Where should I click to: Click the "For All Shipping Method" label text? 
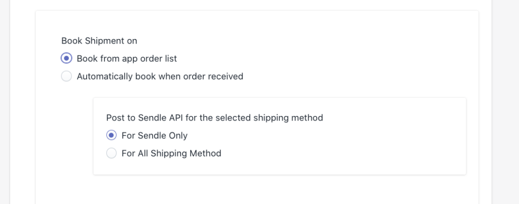pos(171,153)
